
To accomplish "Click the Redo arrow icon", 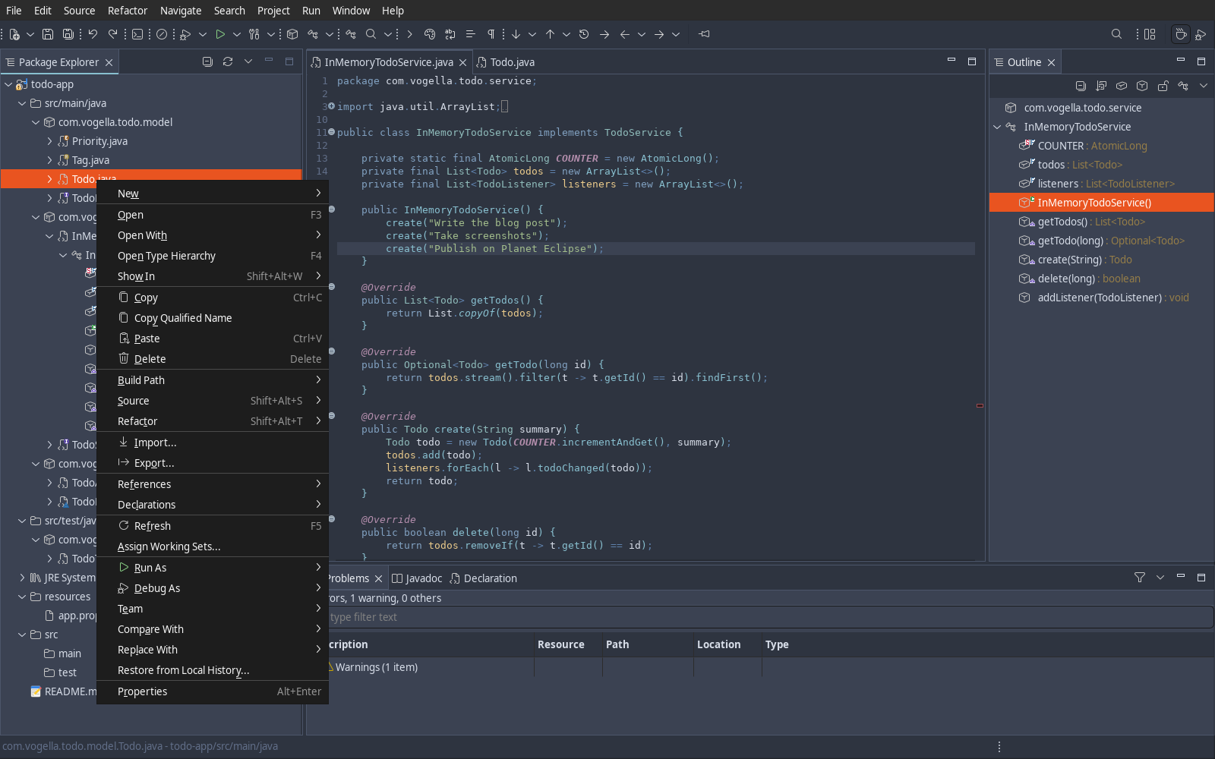I will 113,34.
